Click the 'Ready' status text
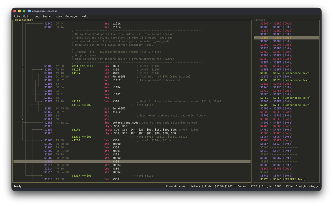The height and width of the screenshot is (206, 333). (17, 186)
